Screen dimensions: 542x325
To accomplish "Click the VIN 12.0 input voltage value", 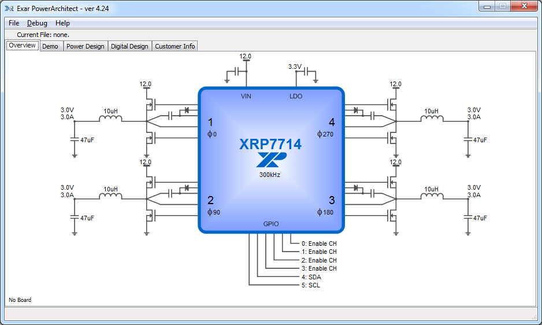I will (x=246, y=56).
